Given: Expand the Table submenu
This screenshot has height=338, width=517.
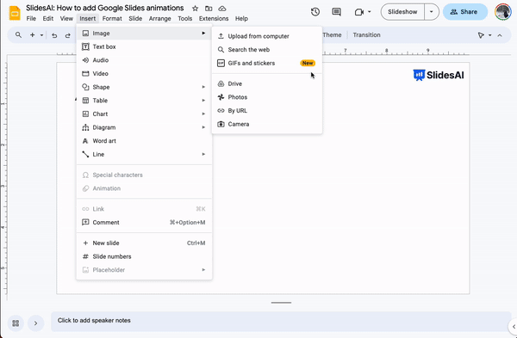Looking at the screenshot, I should [144, 101].
